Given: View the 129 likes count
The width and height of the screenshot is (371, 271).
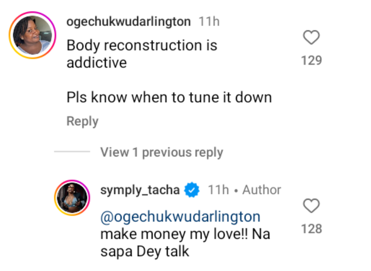Looking at the screenshot, I should [x=311, y=60].
